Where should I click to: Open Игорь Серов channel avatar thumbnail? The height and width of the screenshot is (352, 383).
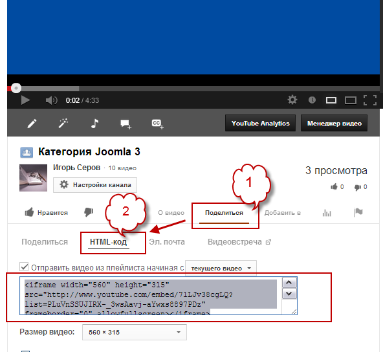pos(33,178)
